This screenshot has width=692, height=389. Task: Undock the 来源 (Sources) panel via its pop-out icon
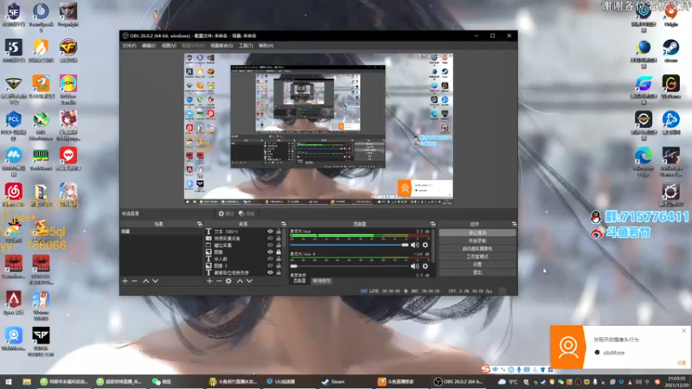(284, 224)
